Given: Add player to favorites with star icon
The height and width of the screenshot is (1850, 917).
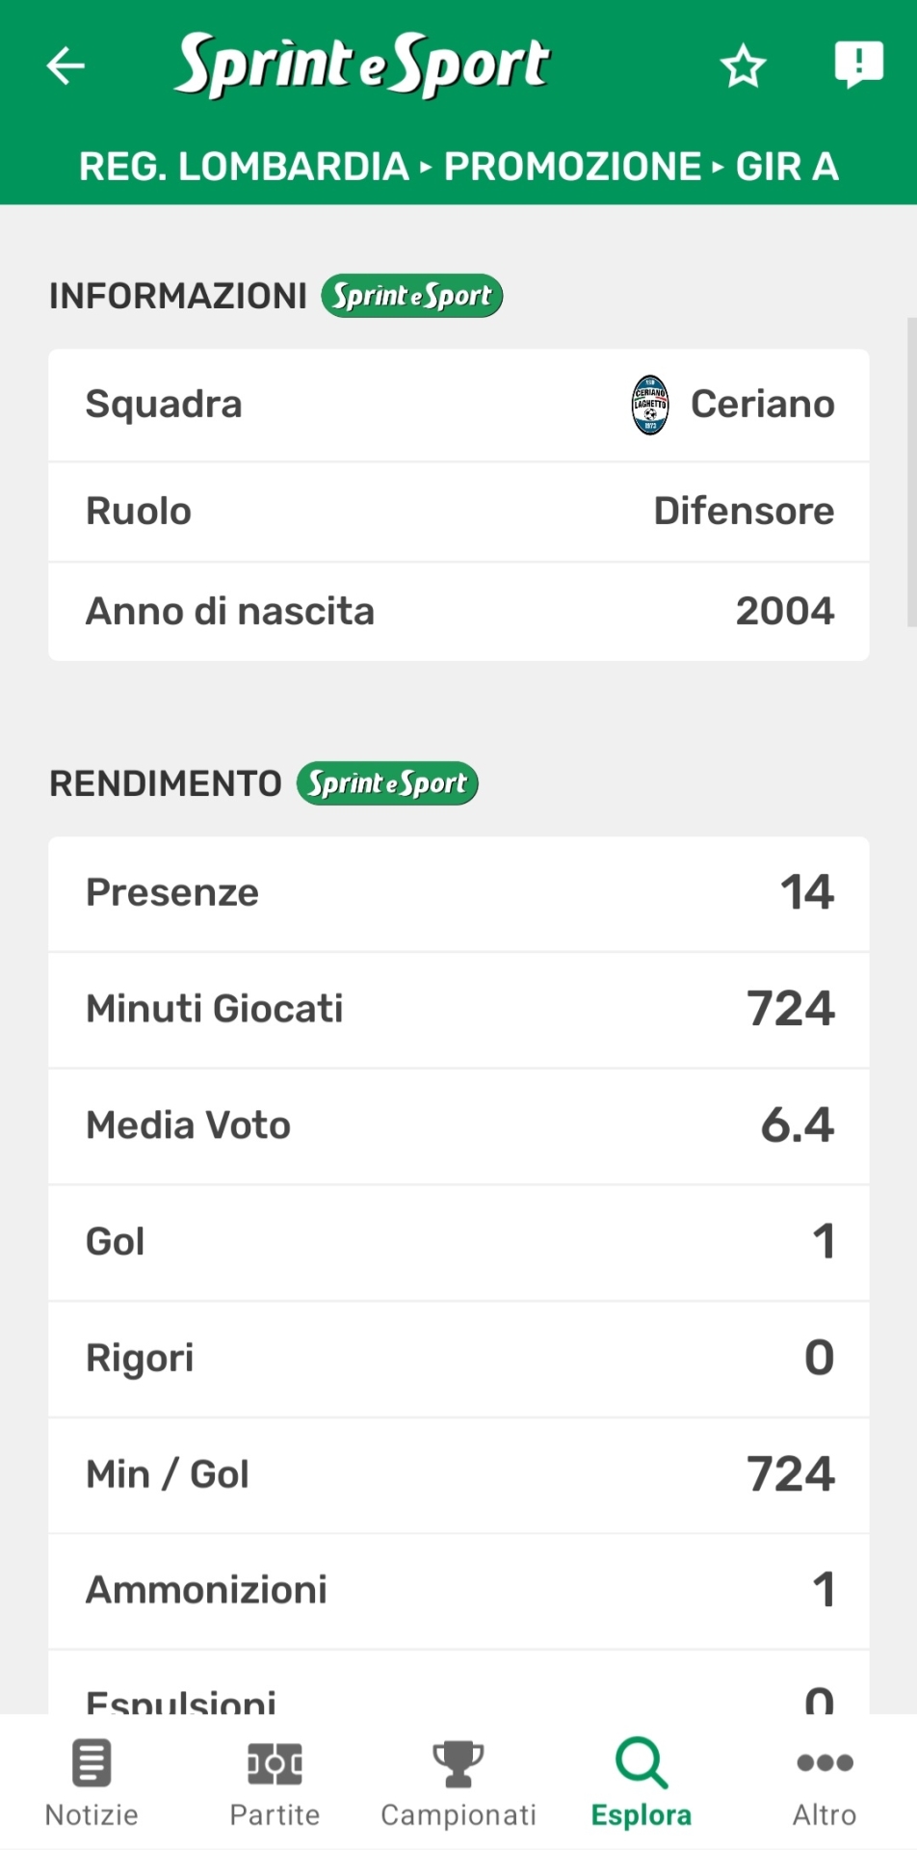Looking at the screenshot, I should click(x=743, y=66).
